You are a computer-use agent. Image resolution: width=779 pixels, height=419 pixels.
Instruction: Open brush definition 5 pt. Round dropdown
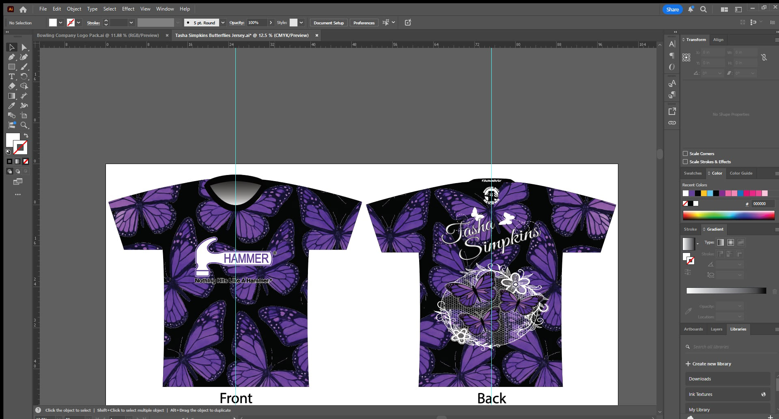(223, 23)
